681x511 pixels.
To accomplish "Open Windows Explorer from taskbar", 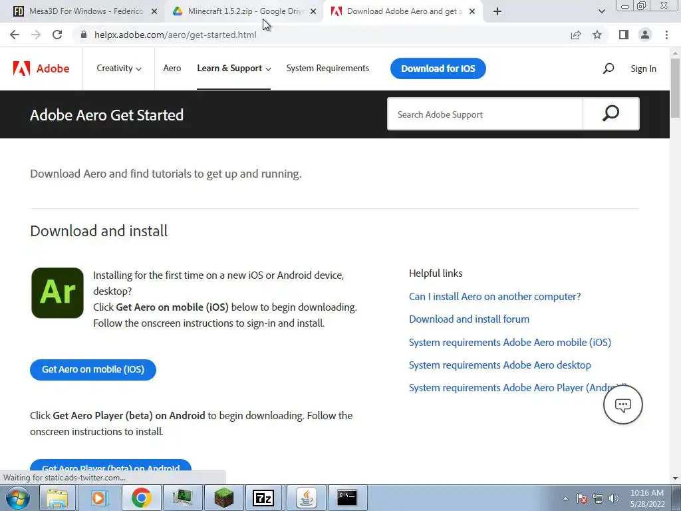I will [x=57, y=498].
